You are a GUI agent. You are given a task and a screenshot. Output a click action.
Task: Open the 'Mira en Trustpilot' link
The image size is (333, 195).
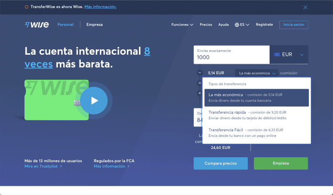(43, 166)
